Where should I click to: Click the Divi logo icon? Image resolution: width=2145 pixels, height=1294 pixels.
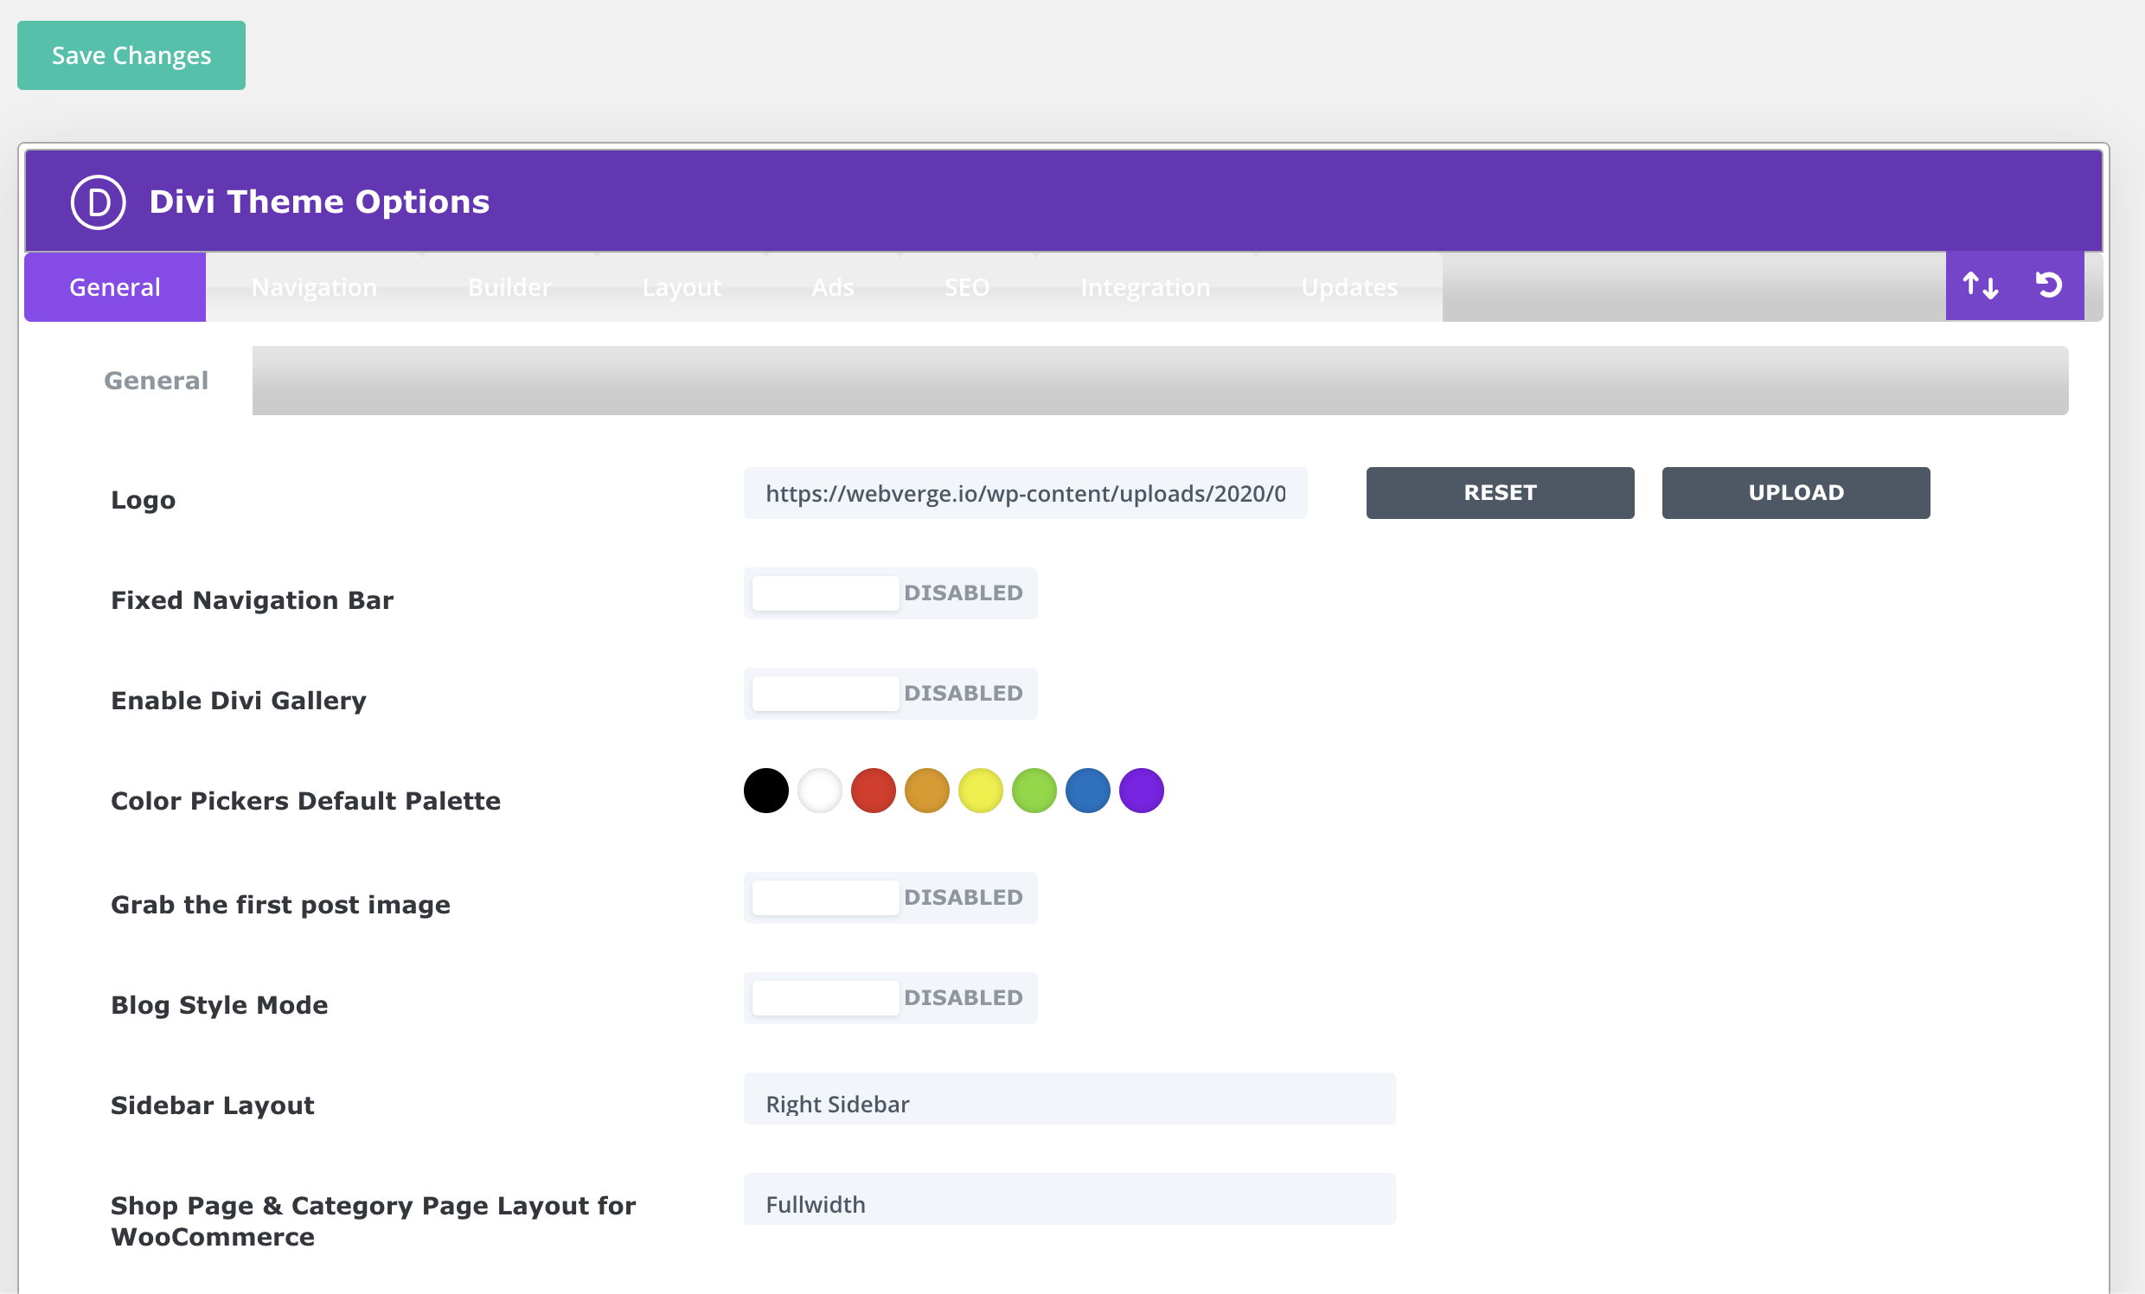[99, 202]
